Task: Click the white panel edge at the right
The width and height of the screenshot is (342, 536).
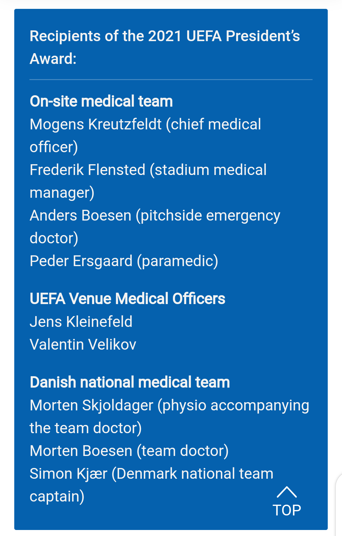Action: (x=339, y=505)
